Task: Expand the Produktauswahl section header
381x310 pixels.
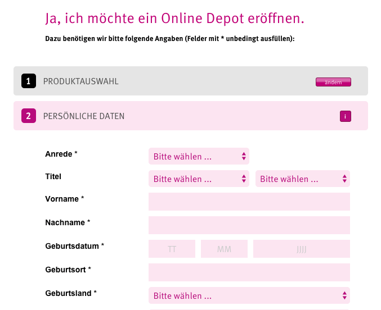Action: [191, 81]
